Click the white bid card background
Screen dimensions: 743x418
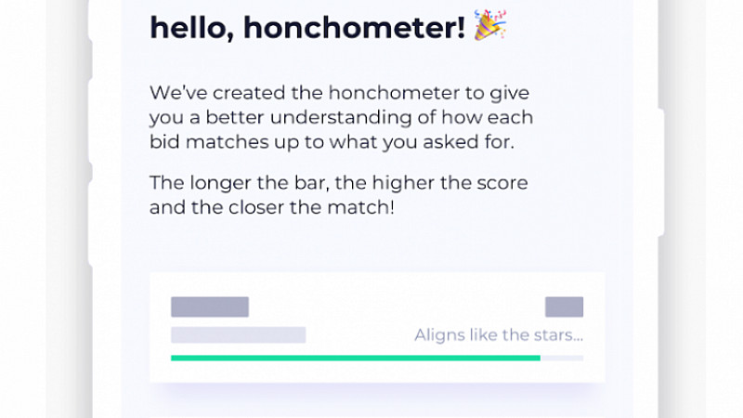click(x=377, y=327)
